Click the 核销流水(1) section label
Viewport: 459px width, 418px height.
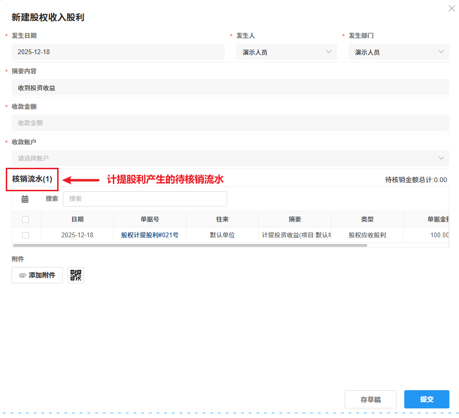[x=32, y=179]
